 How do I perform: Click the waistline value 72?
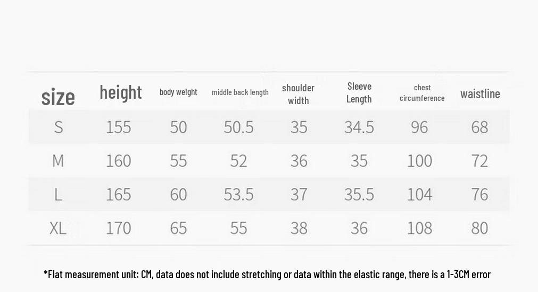coord(479,161)
